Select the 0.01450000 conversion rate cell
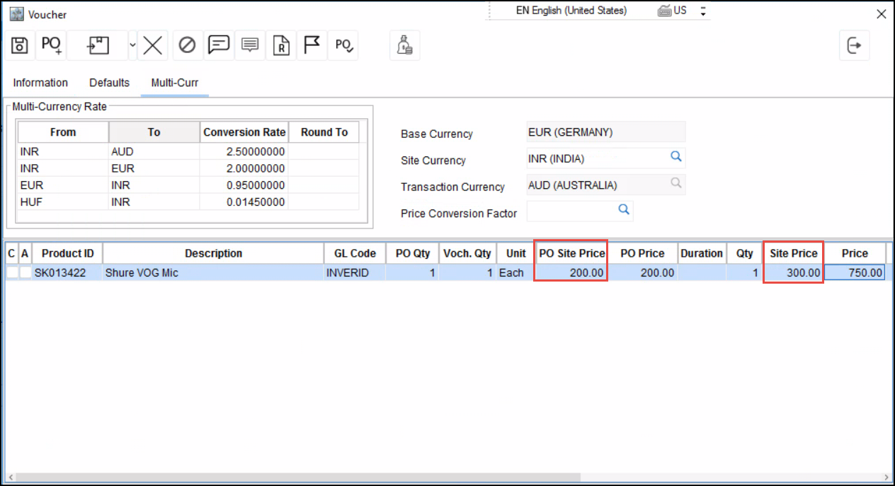The width and height of the screenshot is (895, 486). coord(244,202)
